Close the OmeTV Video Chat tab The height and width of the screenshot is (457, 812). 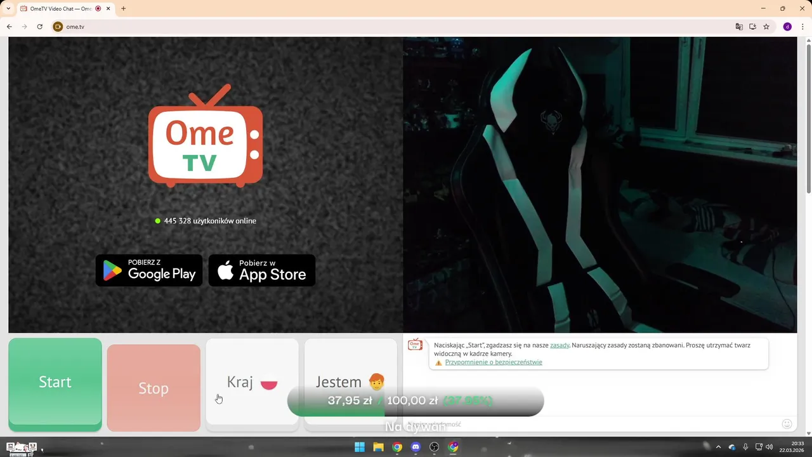pos(108,9)
